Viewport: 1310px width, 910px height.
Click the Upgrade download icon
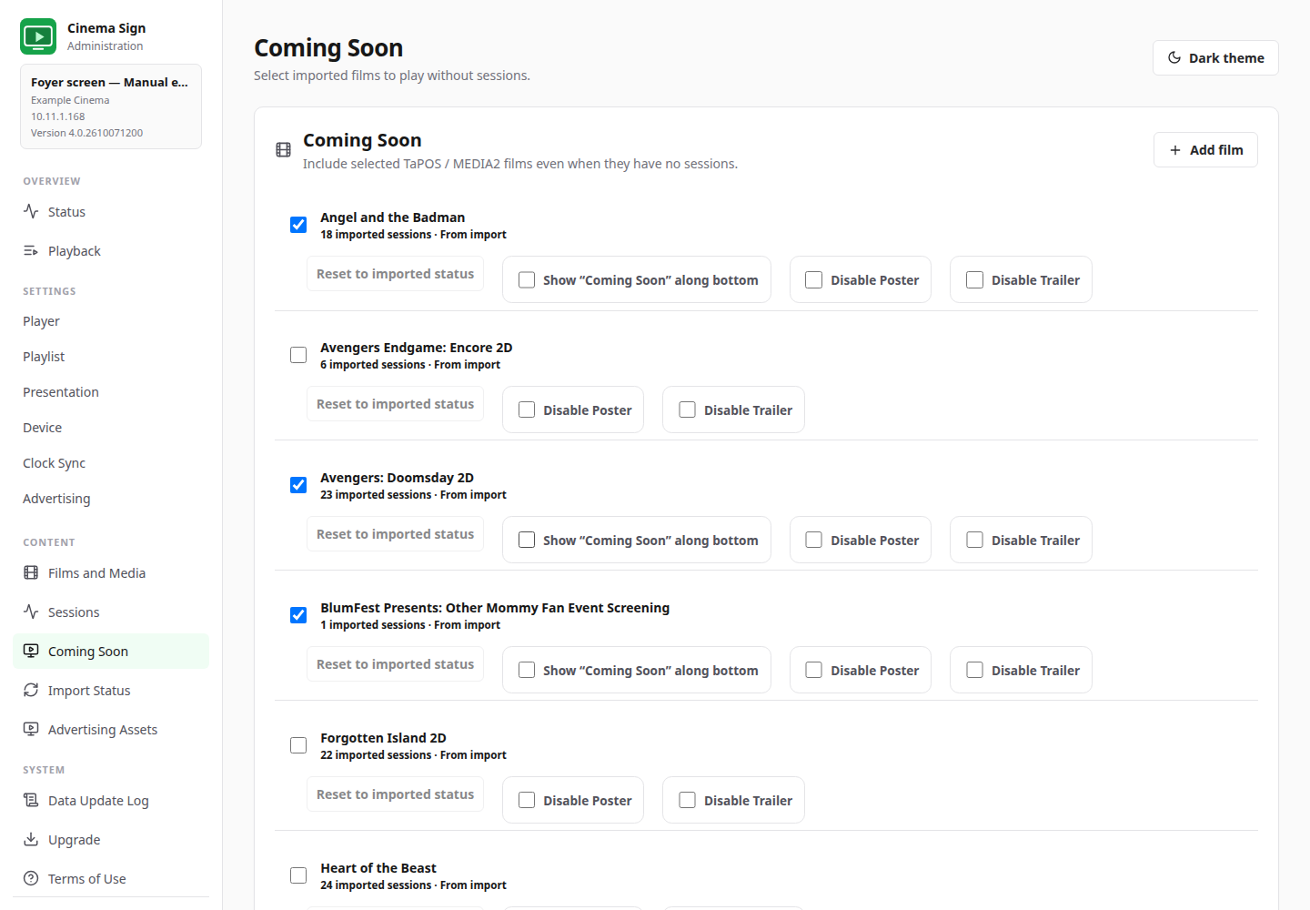[31, 839]
